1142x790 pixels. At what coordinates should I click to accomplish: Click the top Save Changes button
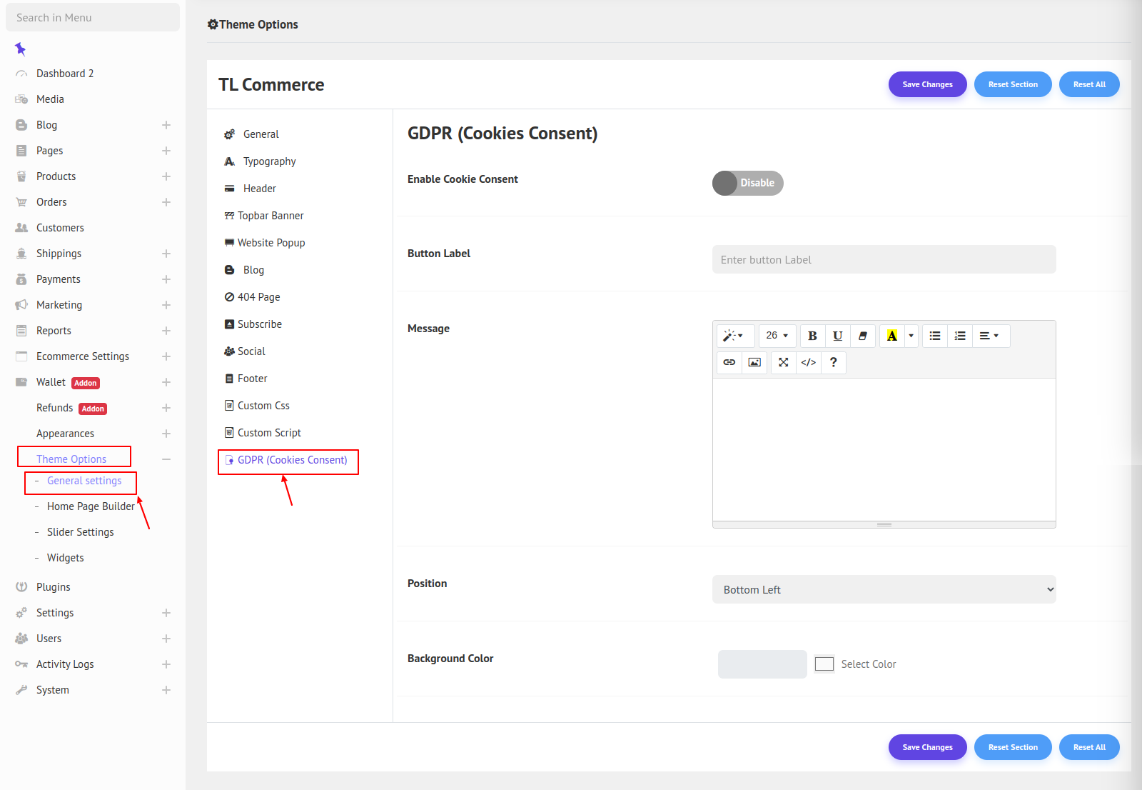[x=927, y=84]
